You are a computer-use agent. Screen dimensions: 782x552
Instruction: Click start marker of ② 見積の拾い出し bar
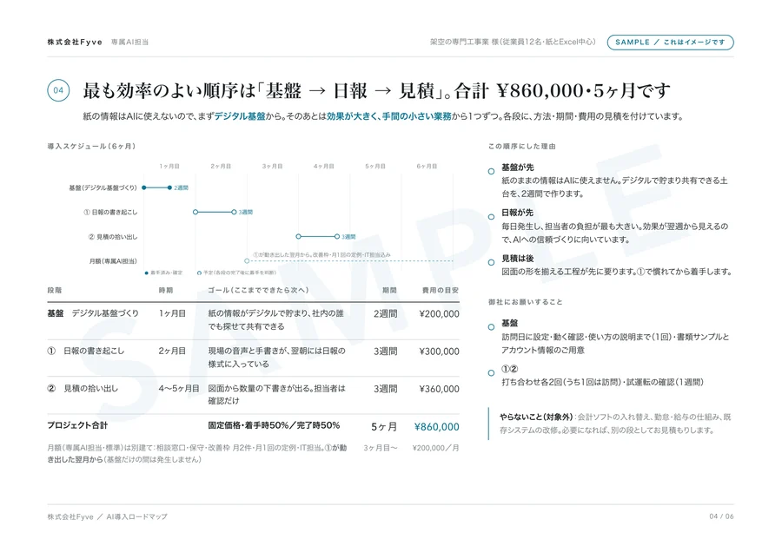[298, 237]
